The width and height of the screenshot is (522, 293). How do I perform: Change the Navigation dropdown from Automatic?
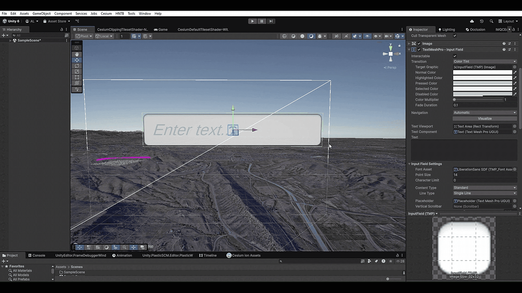tap(484, 112)
